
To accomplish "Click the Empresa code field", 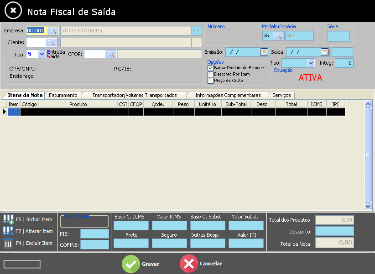I will coord(37,31).
